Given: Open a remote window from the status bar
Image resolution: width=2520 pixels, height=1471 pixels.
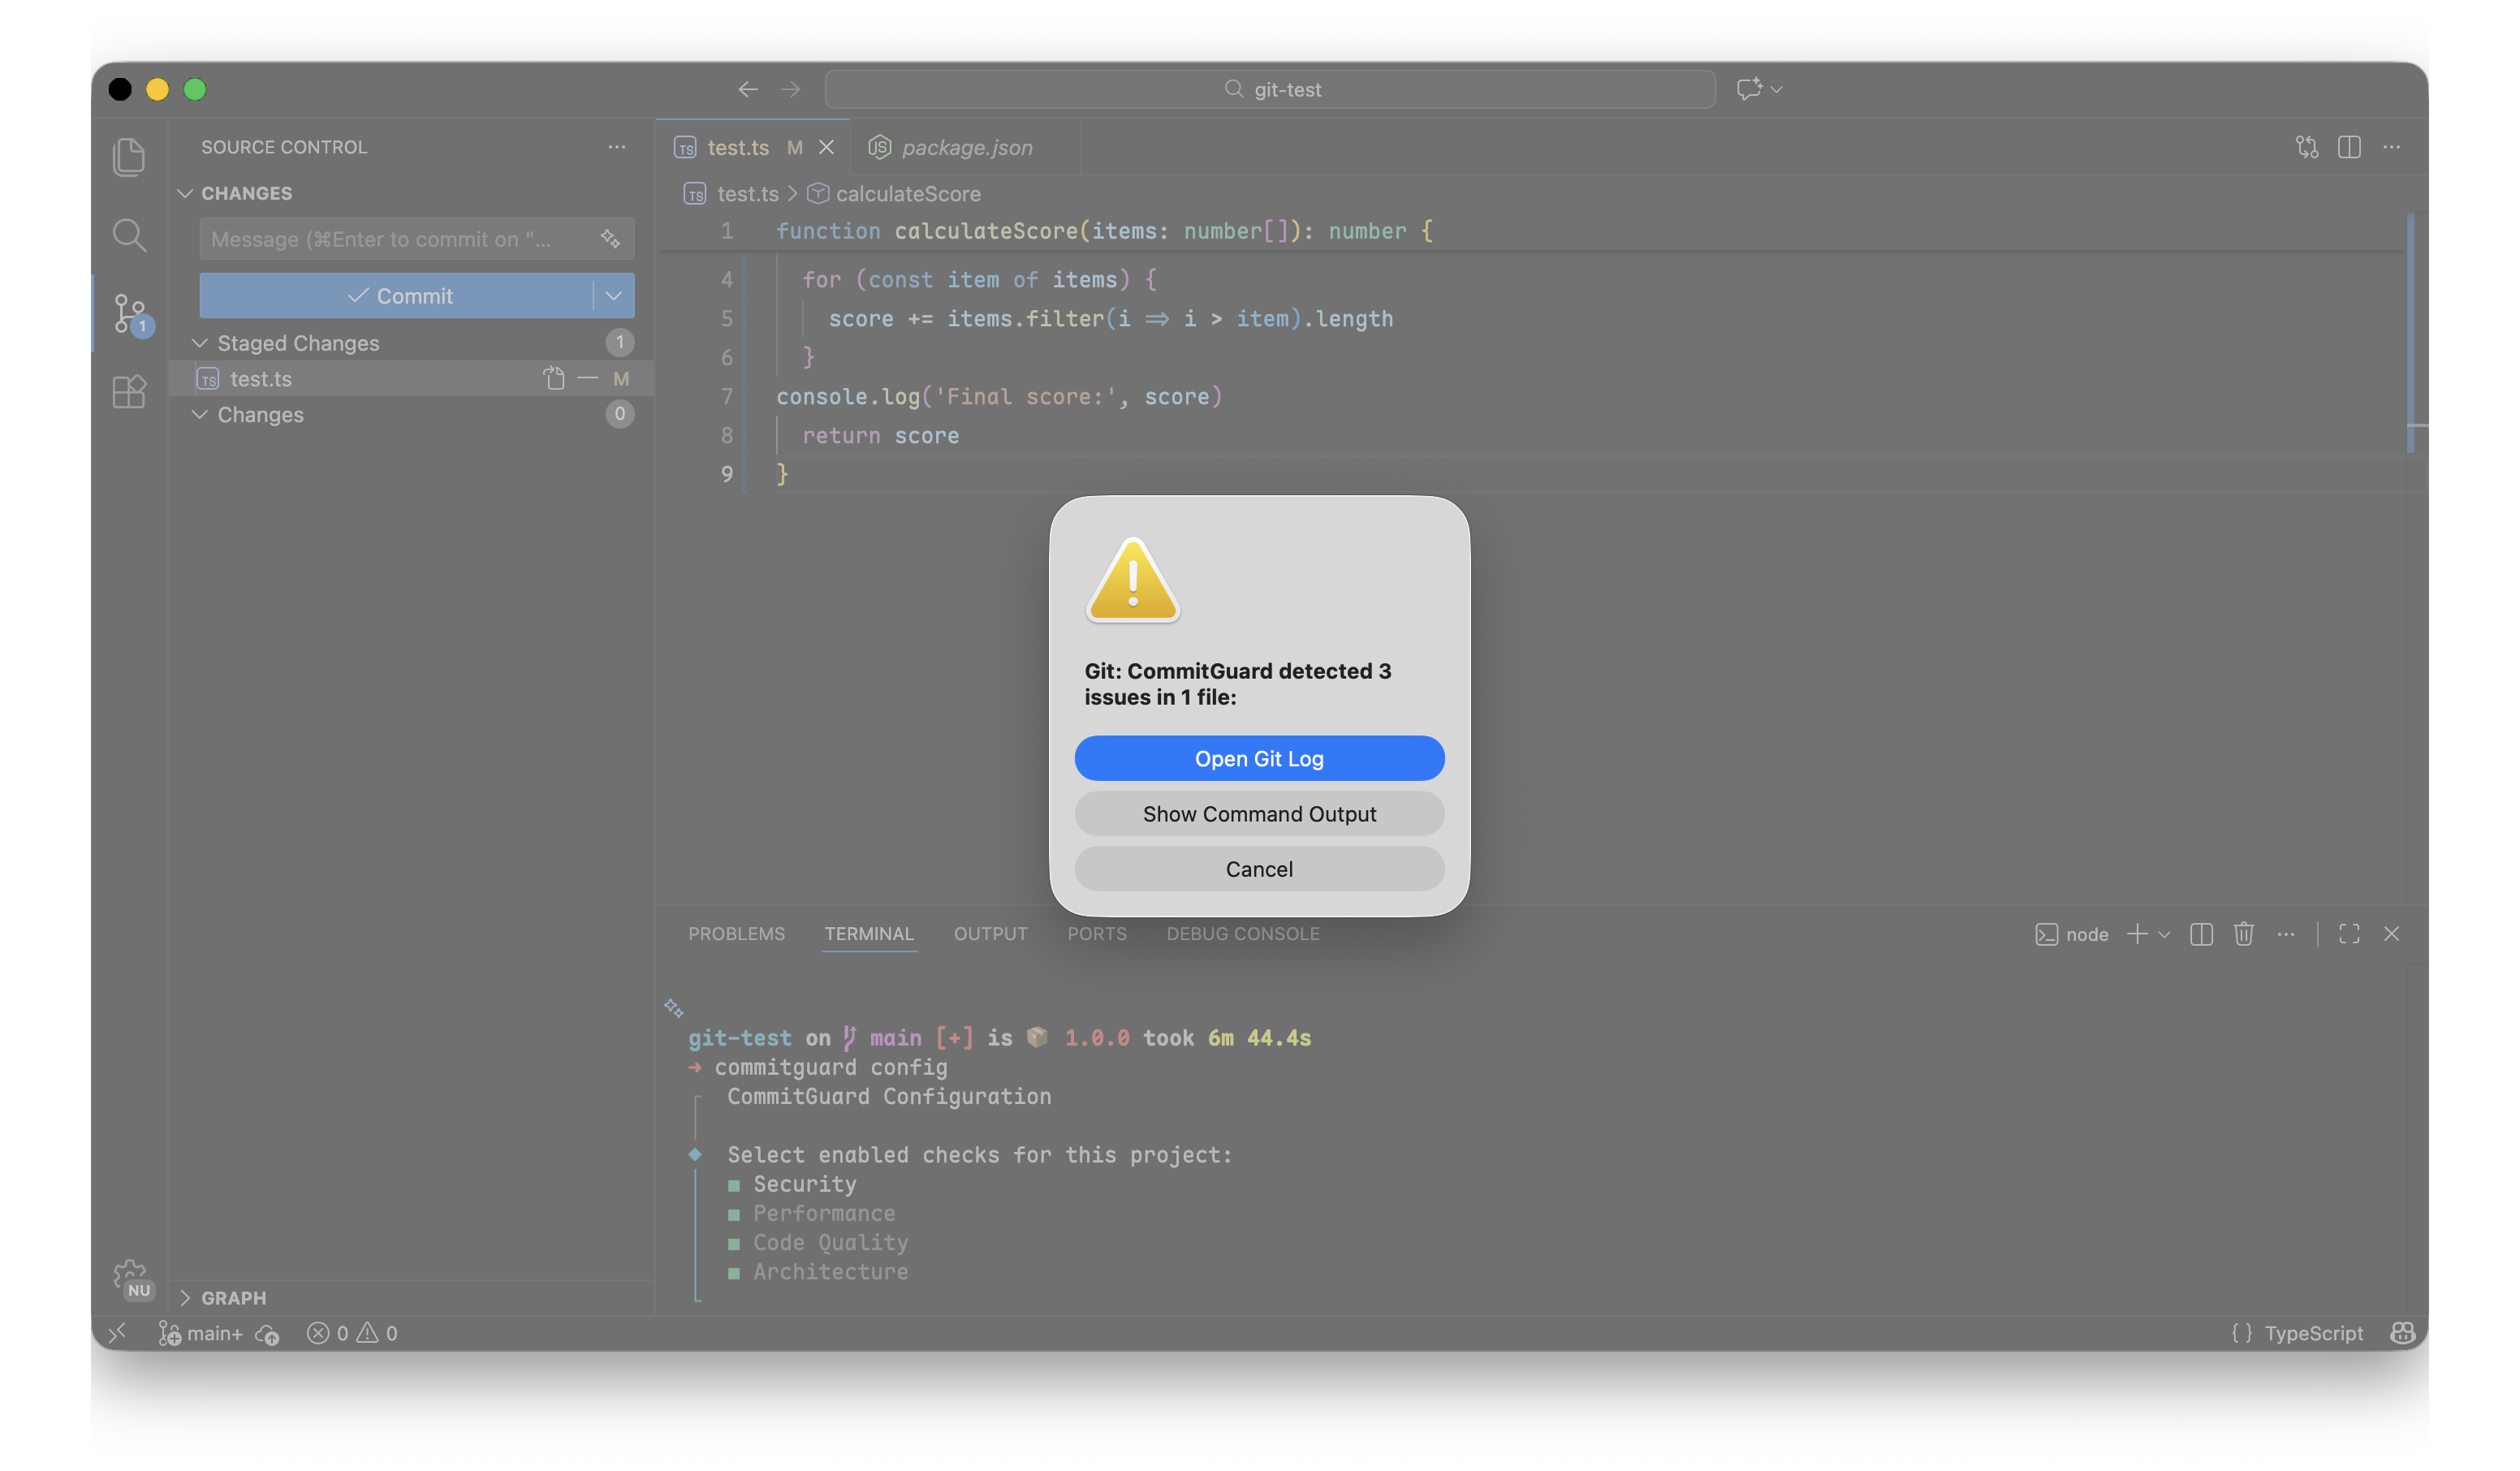Looking at the screenshot, I should 118,1332.
